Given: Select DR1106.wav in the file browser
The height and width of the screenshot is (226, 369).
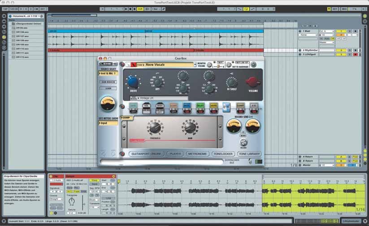Looking at the screenshot, I should tap(22, 32).
